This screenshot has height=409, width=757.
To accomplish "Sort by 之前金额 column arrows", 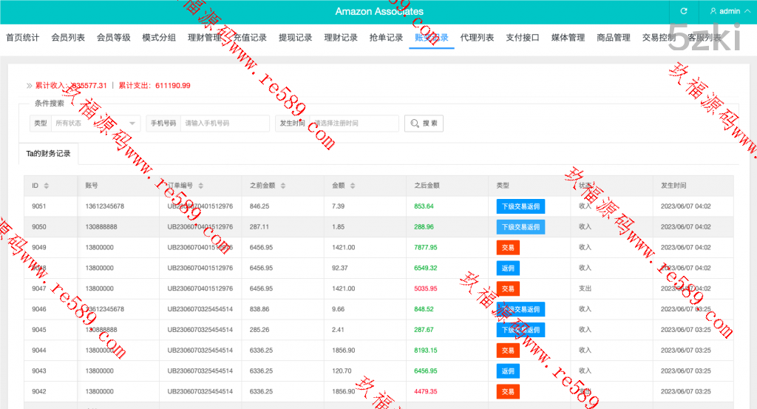I will click(282, 186).
